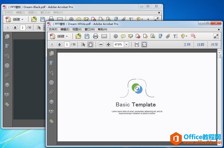Click the Print icon in Dream-White toolbar
Viewport: 224px width, 148px height.
coord(95,36)
